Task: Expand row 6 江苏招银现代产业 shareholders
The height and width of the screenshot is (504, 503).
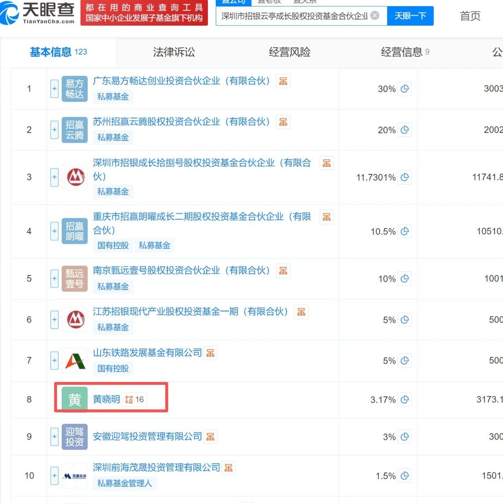Action: point(55,320)
